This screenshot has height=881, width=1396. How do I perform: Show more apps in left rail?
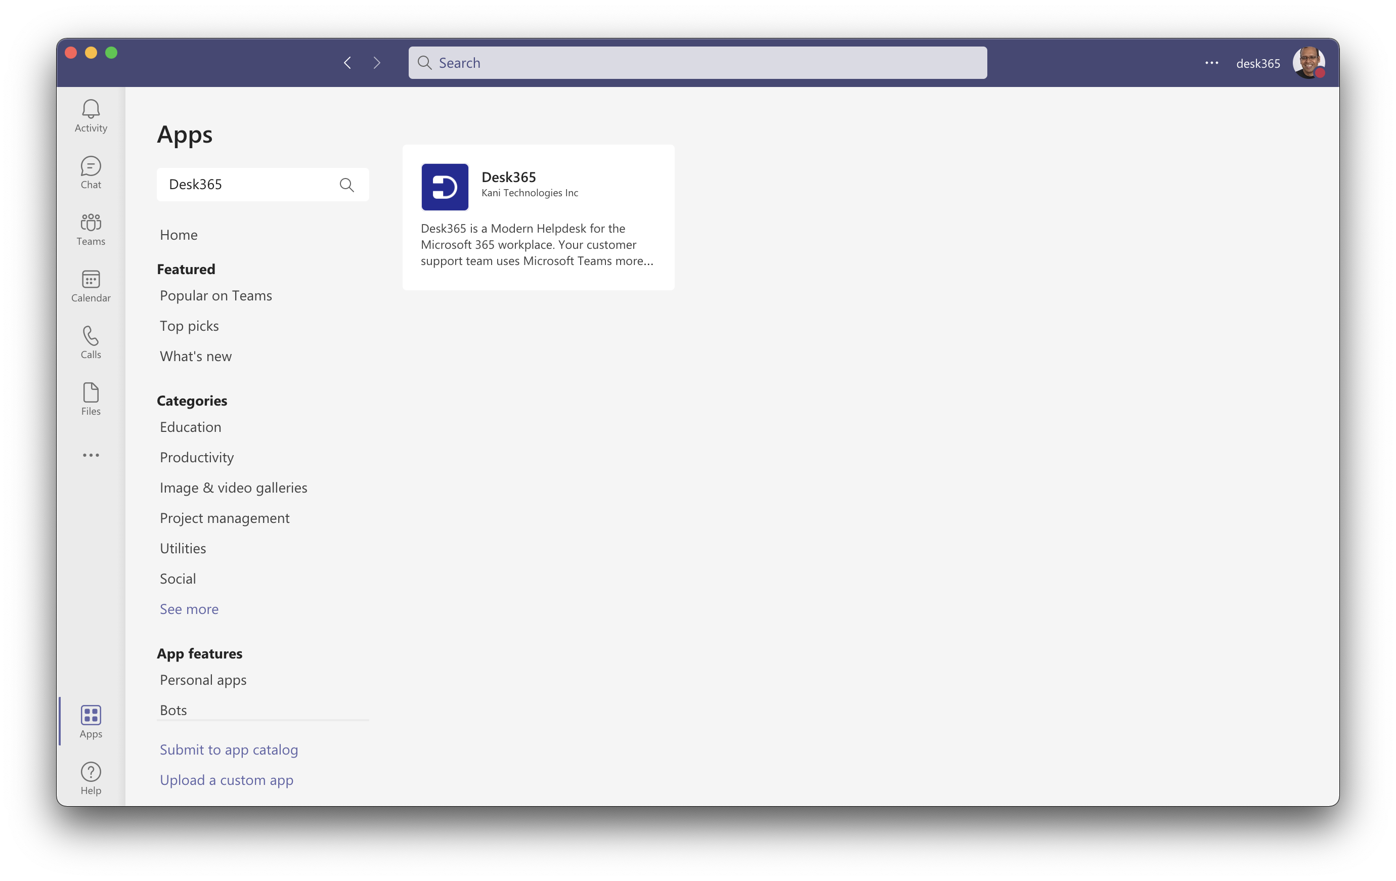[91, 455]
